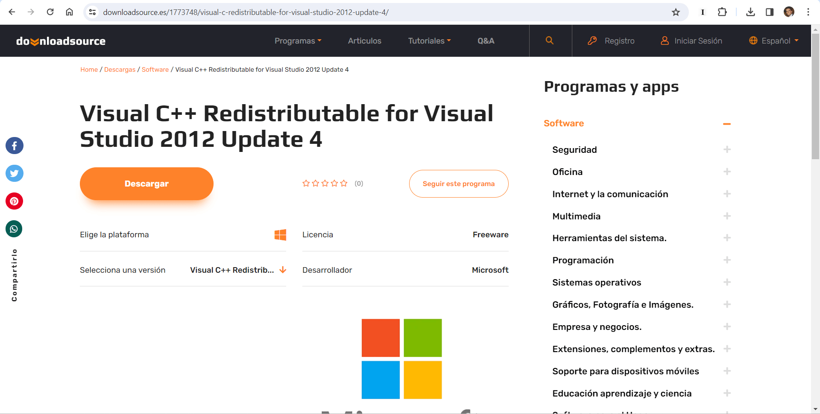The height and width of the screenshot is (414, 820).
Task: Go forward to the next page
Action: [x=31, y=12]
